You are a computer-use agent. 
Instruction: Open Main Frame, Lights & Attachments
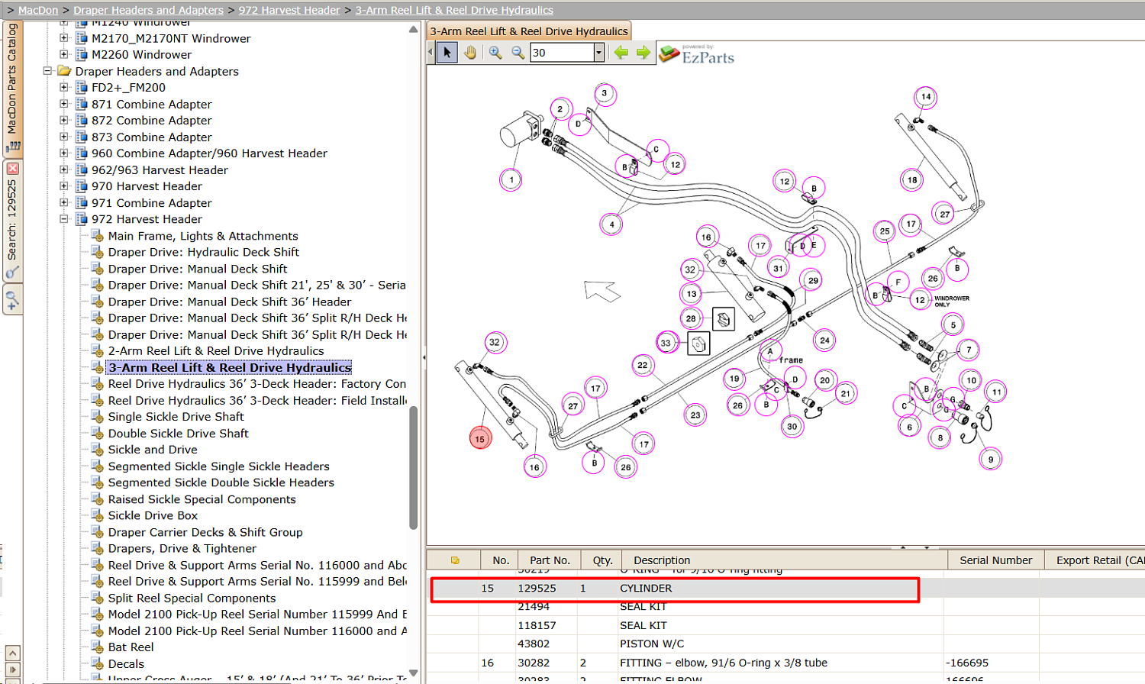(x=203, y=236)
